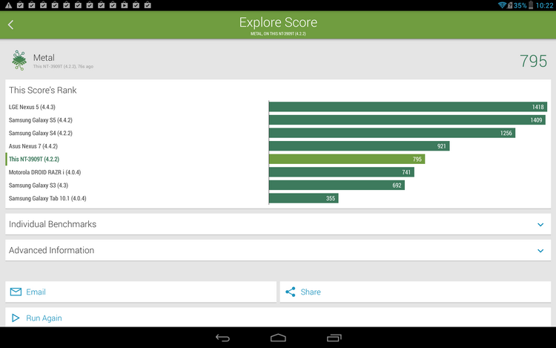Tap the Android back navigation button
The height and width of the screenshot is (348, 556).
222,338
